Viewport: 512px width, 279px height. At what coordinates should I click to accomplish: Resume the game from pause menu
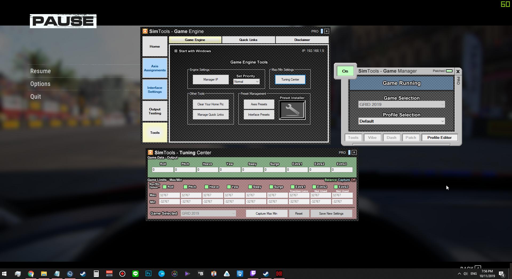pos(41,71)
